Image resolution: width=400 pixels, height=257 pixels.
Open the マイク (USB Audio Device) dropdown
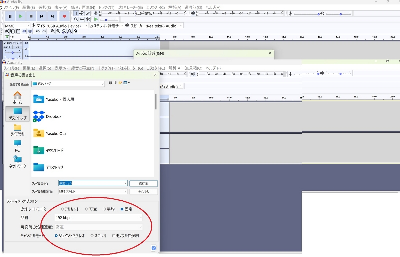tap(62, 26)
